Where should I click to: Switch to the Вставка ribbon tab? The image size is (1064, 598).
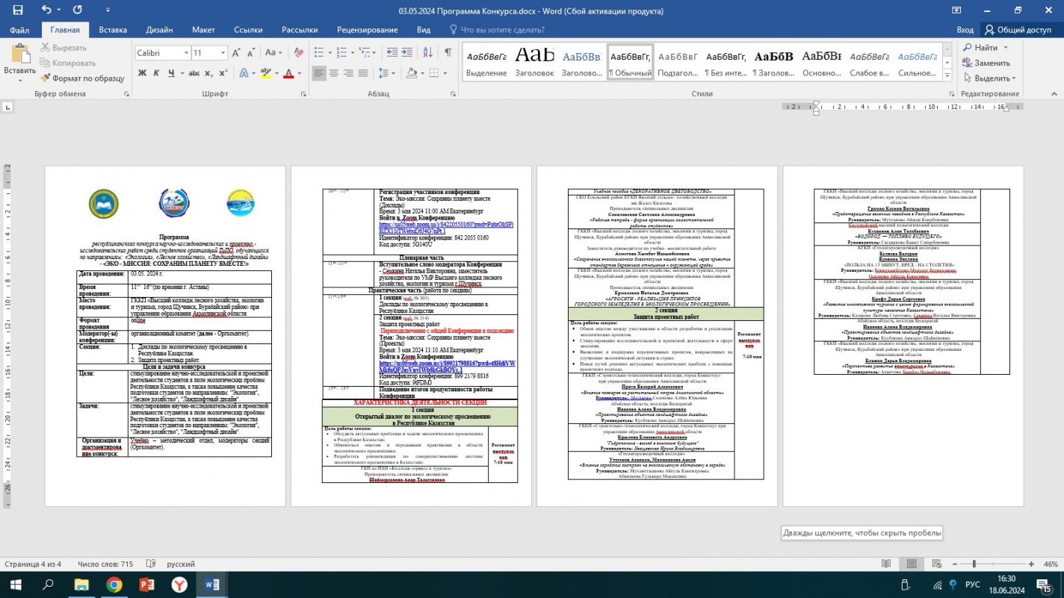pos(113,30)
